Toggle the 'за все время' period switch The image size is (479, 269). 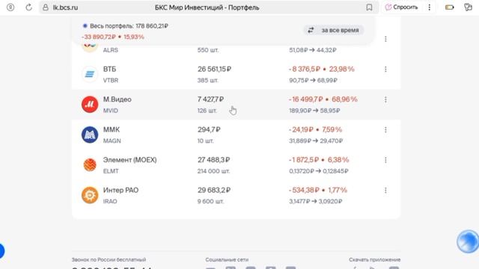click(334, 30)
